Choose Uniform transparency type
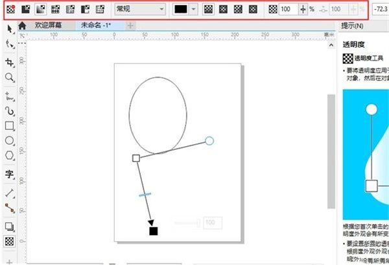389x265 pixels. pyautogui.click(x=26, y=10)
